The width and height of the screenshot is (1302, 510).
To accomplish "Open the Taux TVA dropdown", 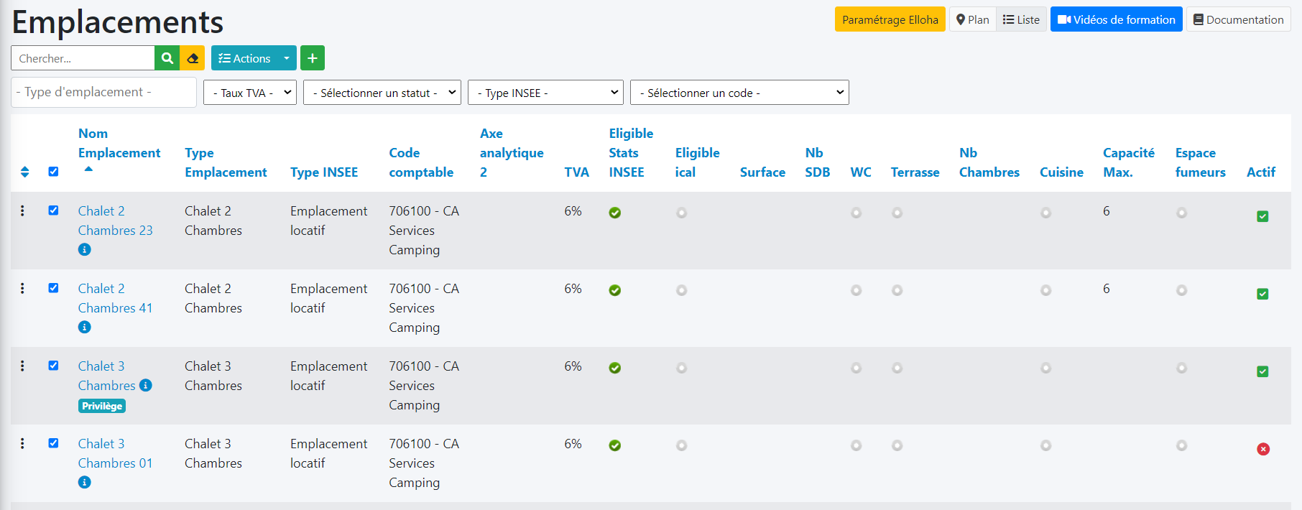I will (249, 93).
